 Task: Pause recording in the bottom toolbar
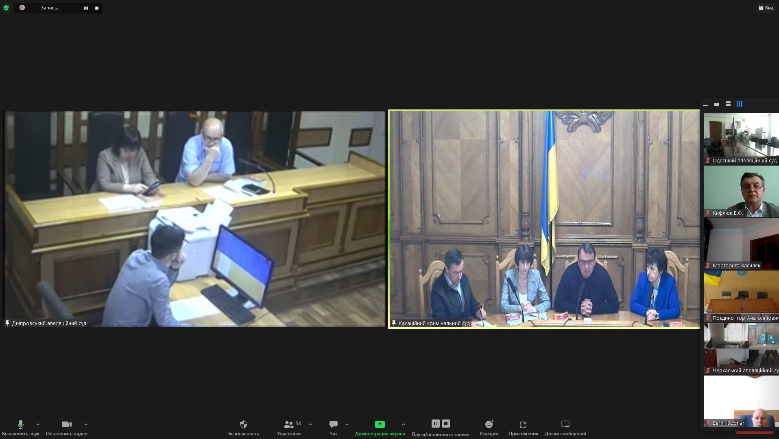tap(435, 424)
